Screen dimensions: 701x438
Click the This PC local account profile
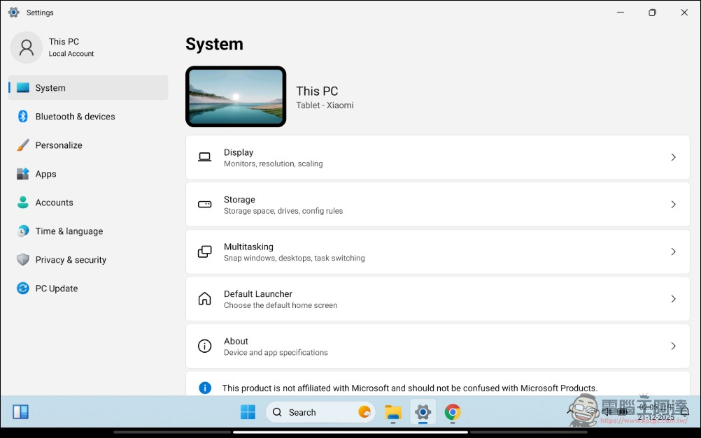click(64, 47)
